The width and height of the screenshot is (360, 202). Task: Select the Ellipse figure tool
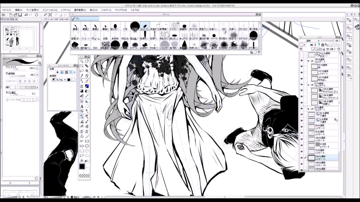point(82,146)
